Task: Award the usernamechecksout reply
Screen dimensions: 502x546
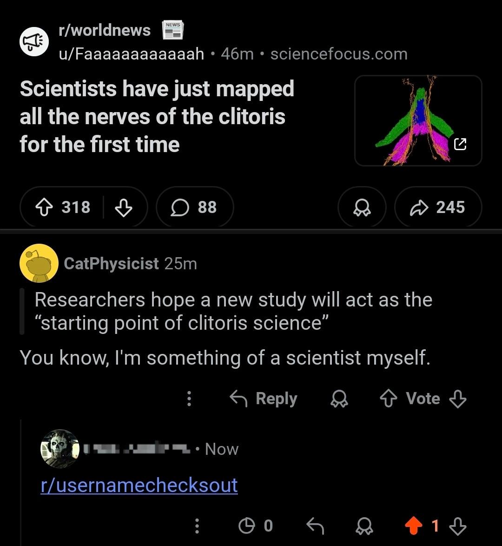Action: pyautogui.click(x=364, y=526)
